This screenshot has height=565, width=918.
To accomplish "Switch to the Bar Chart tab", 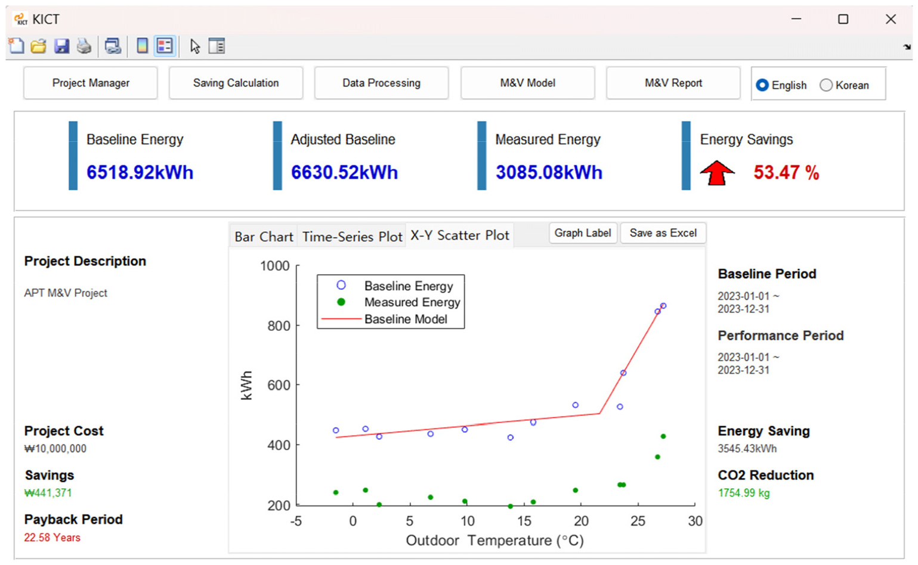I will coord(264,237).
